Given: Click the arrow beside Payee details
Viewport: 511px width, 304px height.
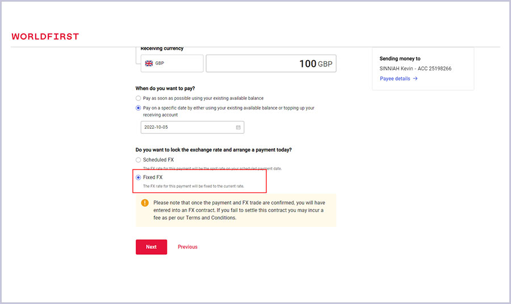Looking at the screenshot, I should [415, 79].
